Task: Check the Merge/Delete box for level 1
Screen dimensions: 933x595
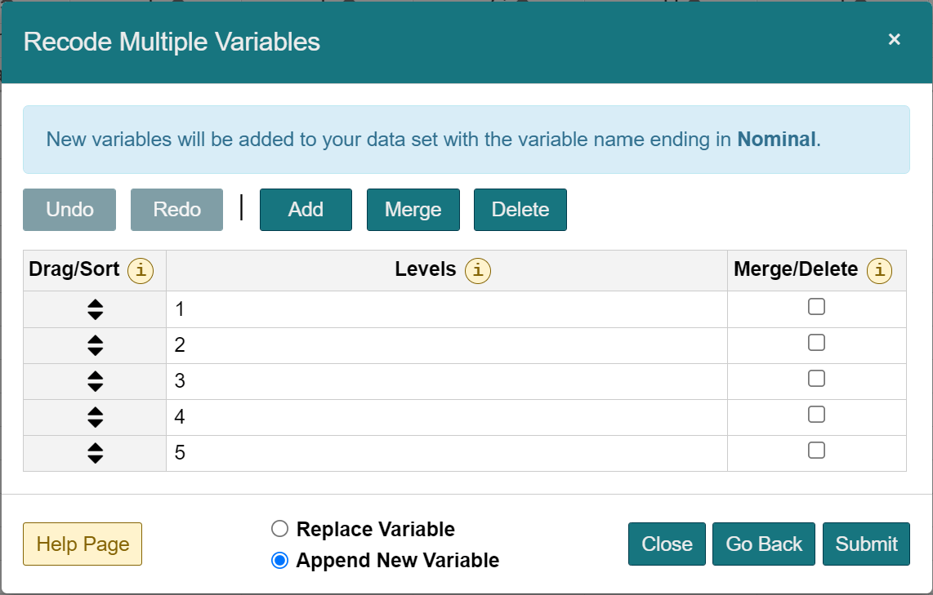Action: click(816, 305)
